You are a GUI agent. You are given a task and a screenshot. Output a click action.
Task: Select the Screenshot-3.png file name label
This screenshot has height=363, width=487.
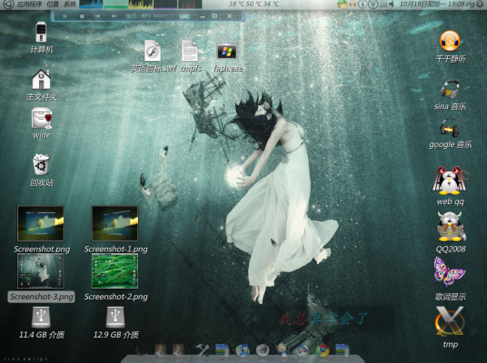point(41,297)
